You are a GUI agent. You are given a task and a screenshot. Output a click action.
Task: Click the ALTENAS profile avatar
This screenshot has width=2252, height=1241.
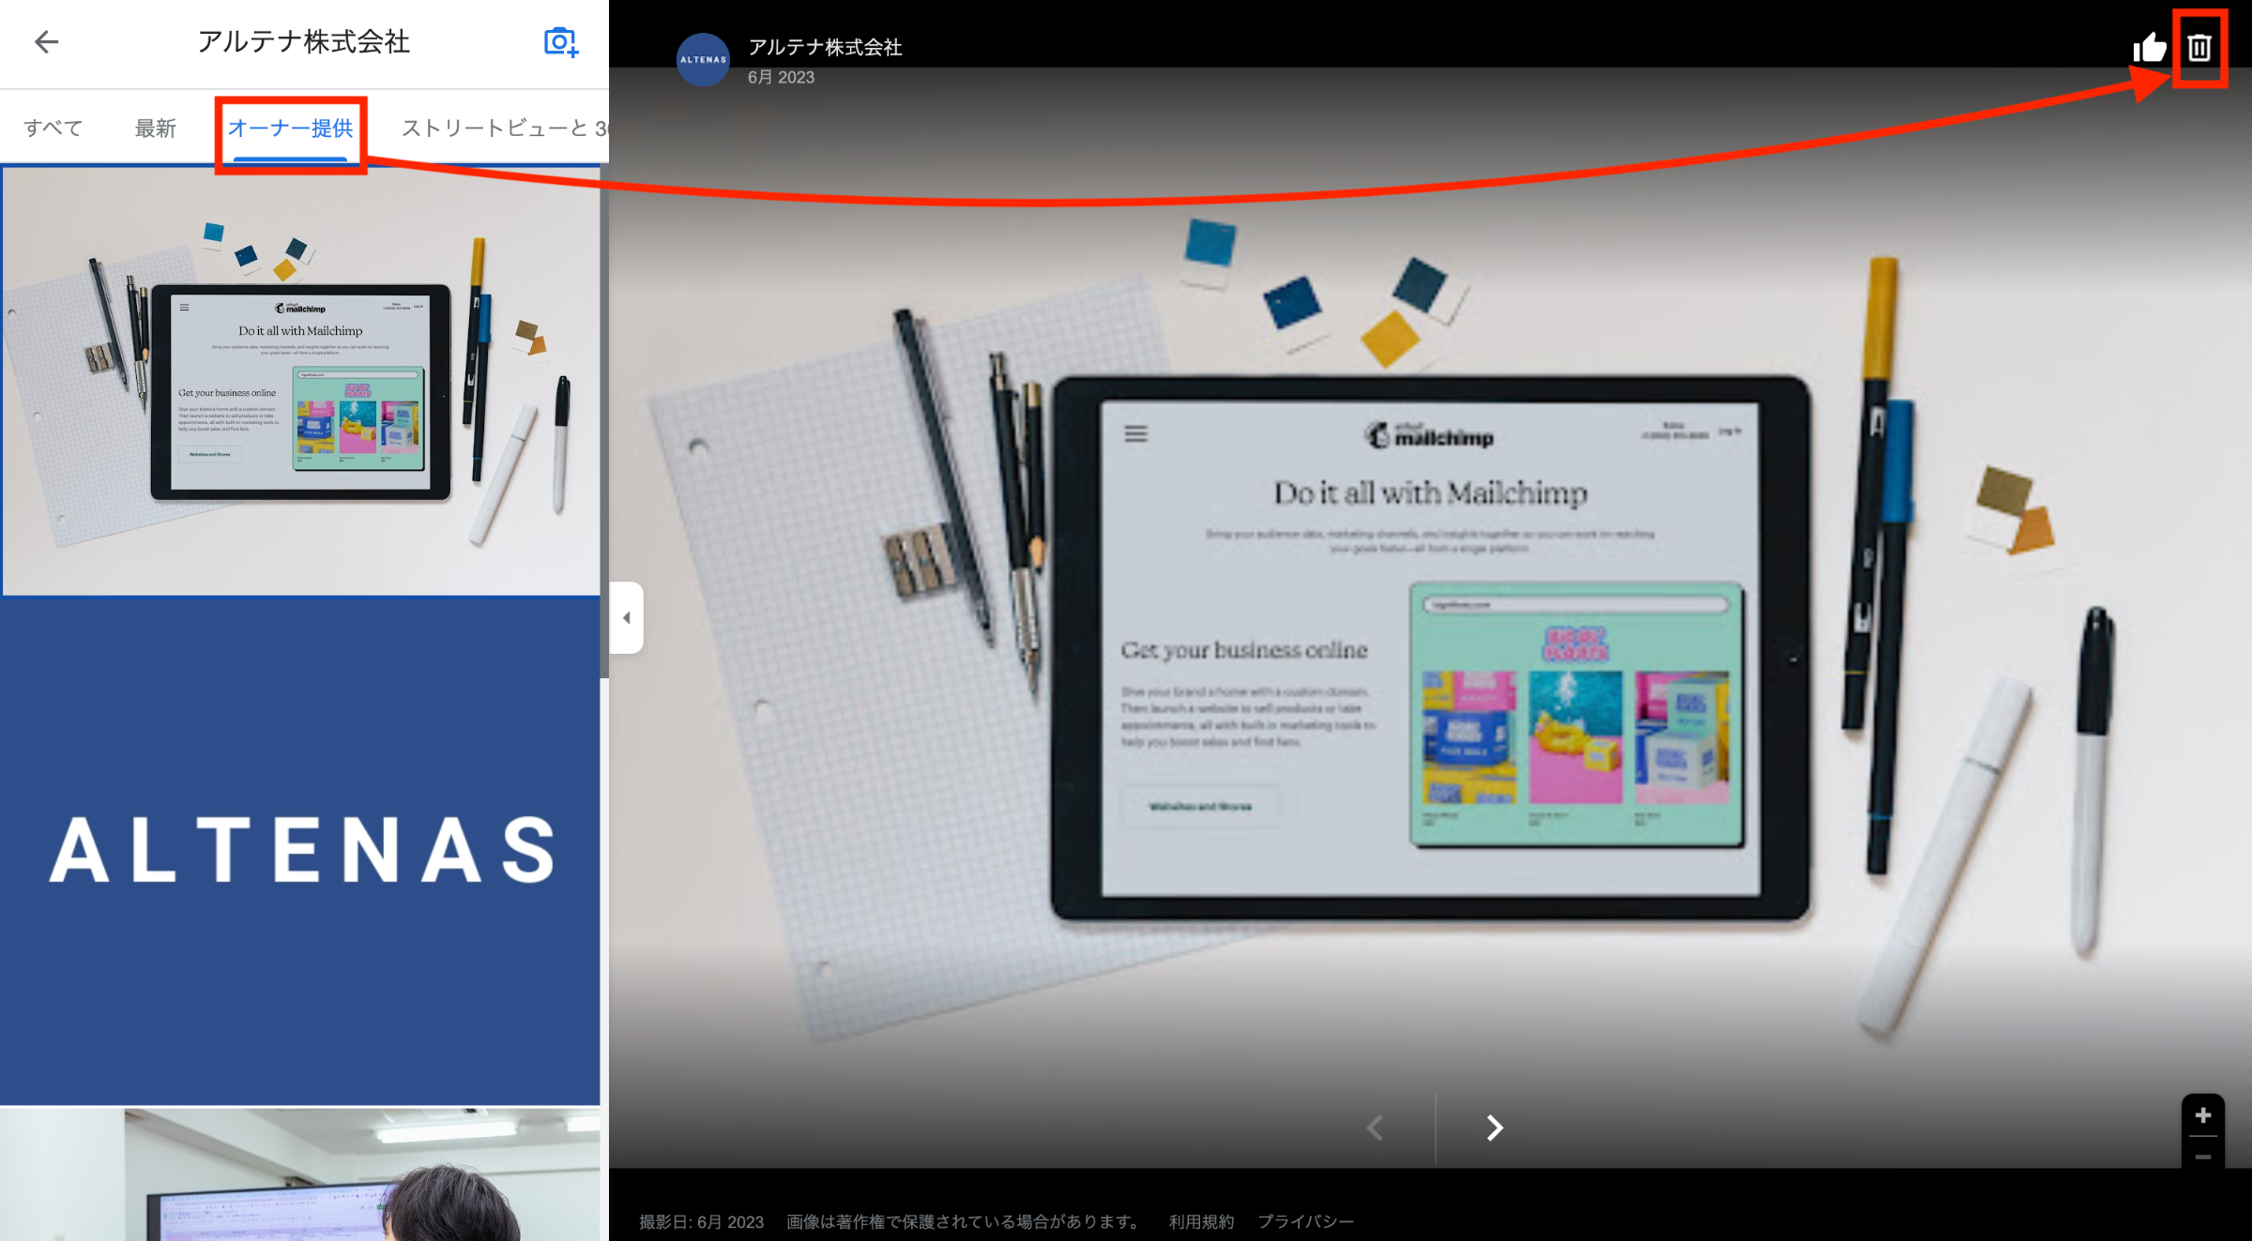pos(703,60)
